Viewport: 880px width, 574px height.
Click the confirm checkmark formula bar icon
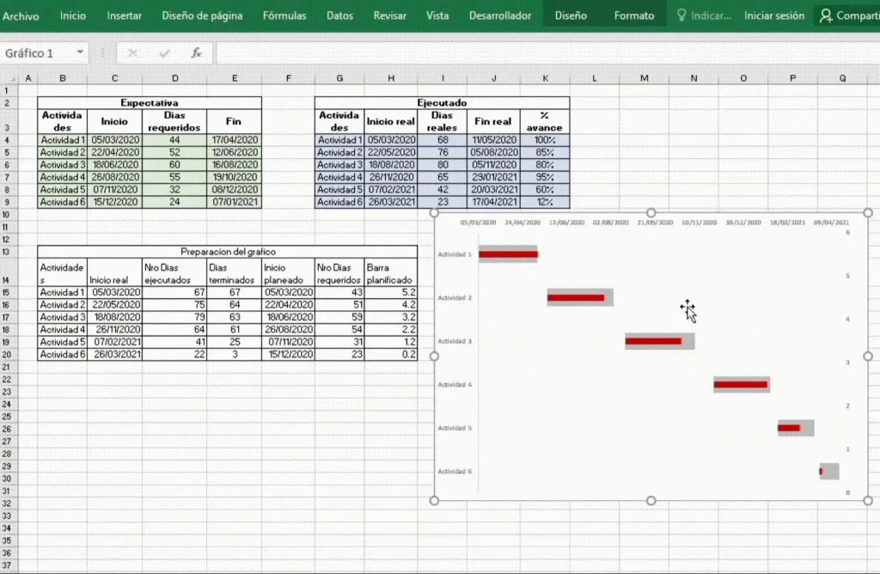tap(164, 53)
